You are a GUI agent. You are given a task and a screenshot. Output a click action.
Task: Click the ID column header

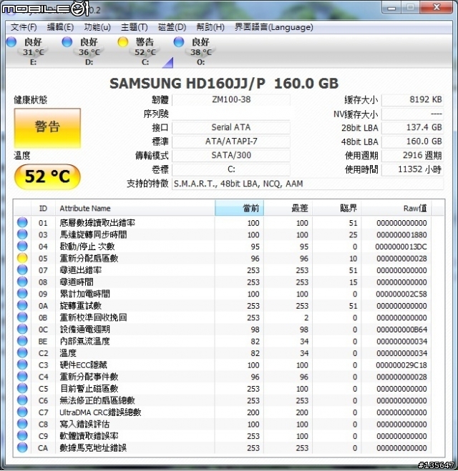pos(43,208)
